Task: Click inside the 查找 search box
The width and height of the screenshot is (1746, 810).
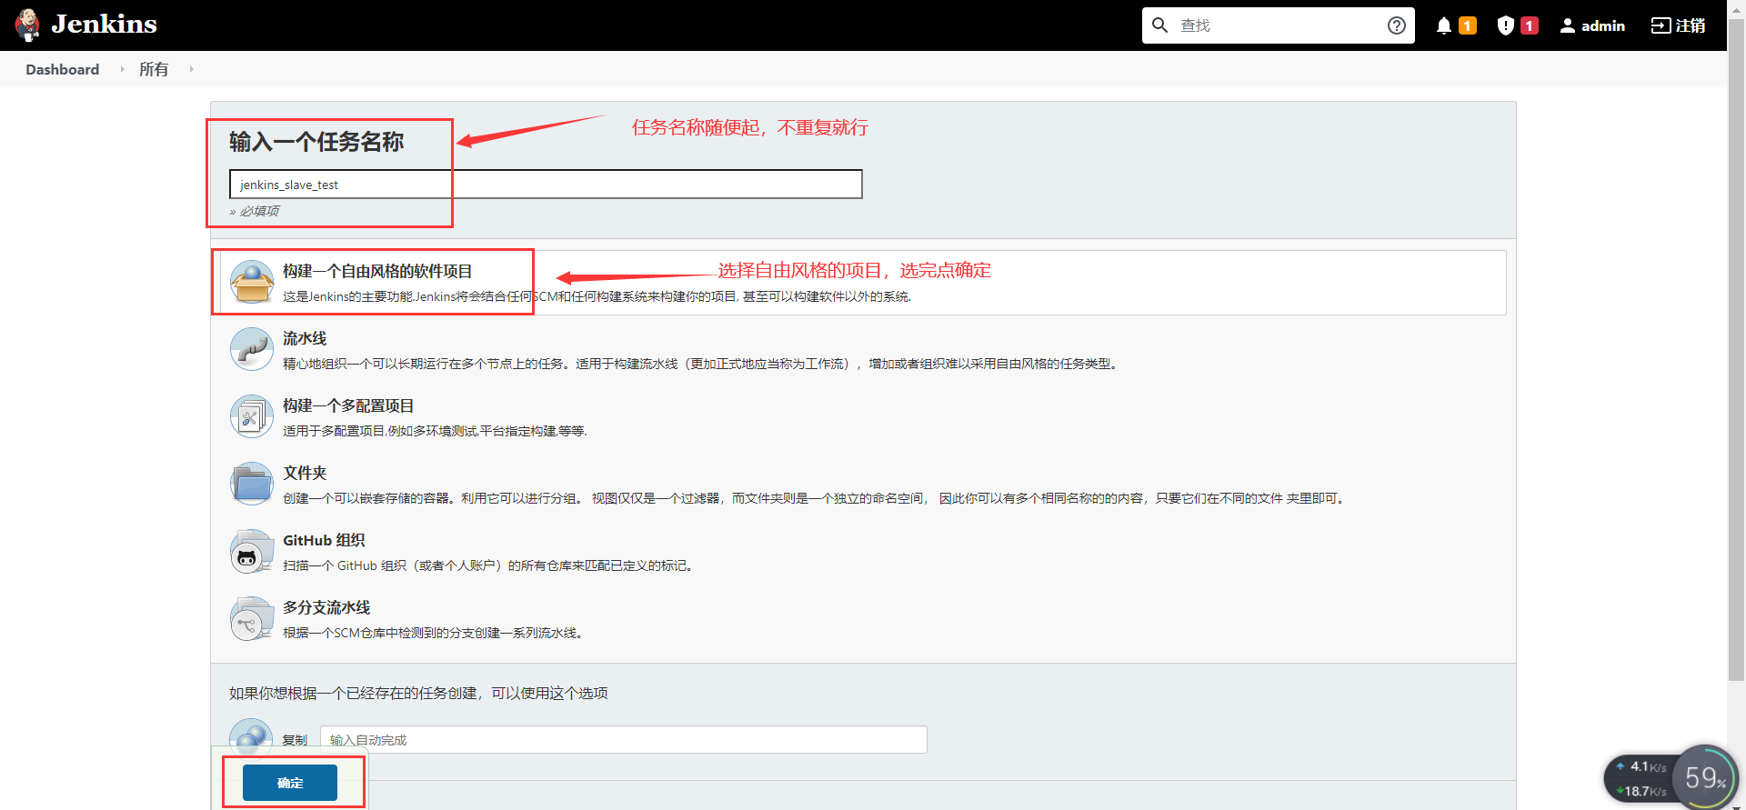Action: 1278,25
